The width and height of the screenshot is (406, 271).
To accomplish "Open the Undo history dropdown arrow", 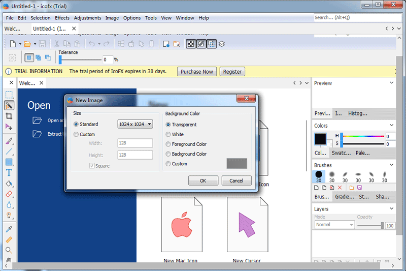I will (99, 44).
